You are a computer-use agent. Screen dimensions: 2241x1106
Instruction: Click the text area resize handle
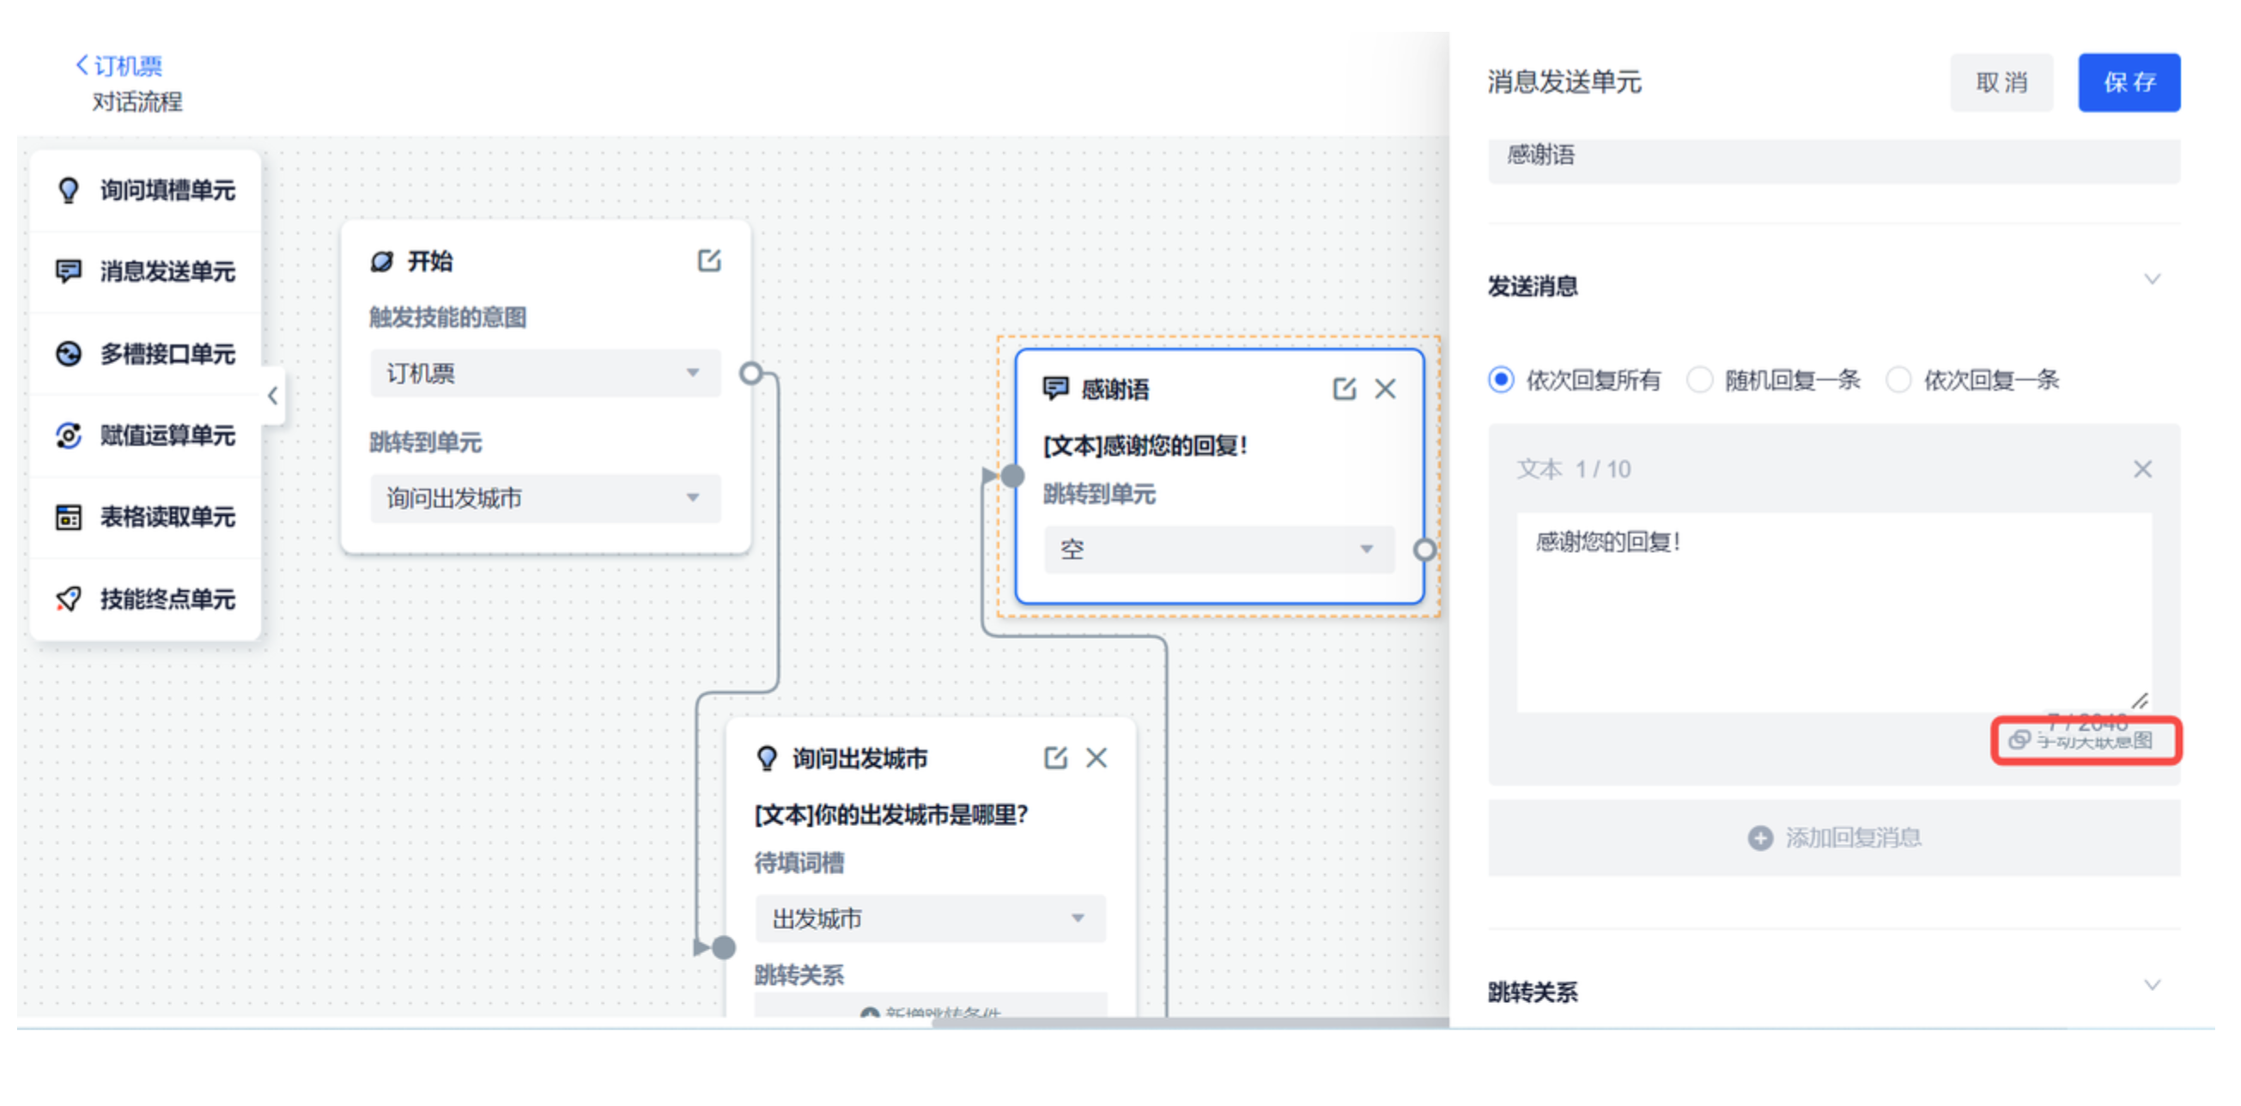coord(2140,701)
